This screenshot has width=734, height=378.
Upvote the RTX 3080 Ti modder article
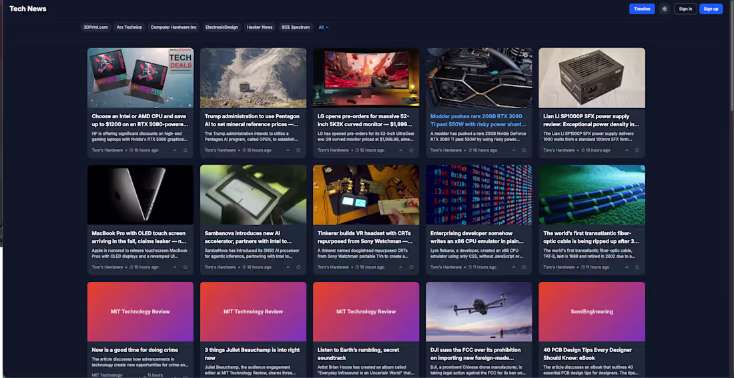[514, 150]
